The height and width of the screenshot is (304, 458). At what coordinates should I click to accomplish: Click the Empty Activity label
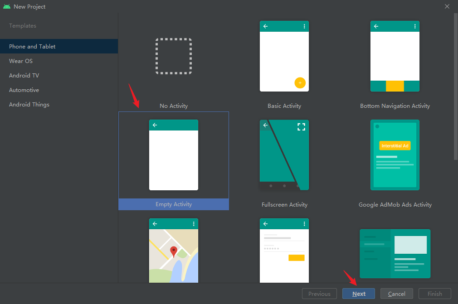(174, 204)
